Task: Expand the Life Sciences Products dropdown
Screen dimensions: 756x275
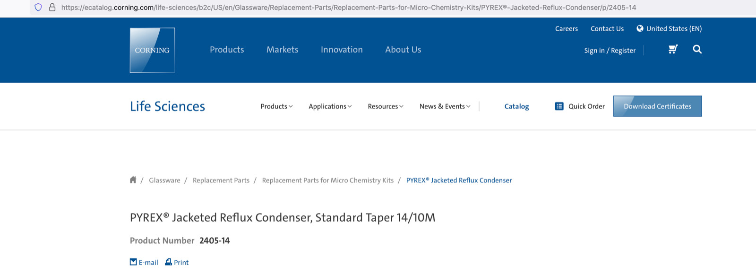Action: click(276, 106)
